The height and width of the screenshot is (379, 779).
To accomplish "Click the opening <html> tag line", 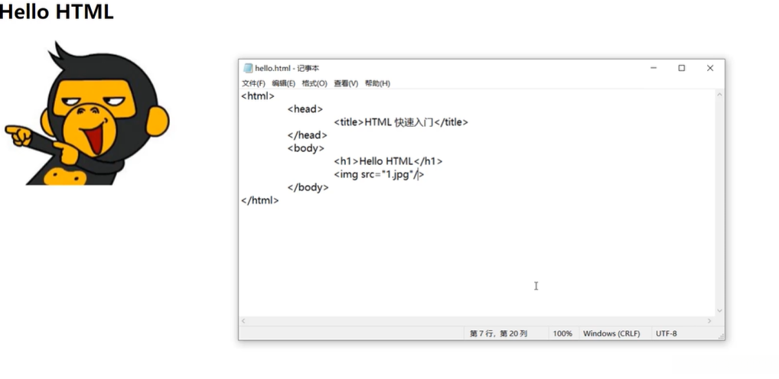I will [x=258, y=96].
